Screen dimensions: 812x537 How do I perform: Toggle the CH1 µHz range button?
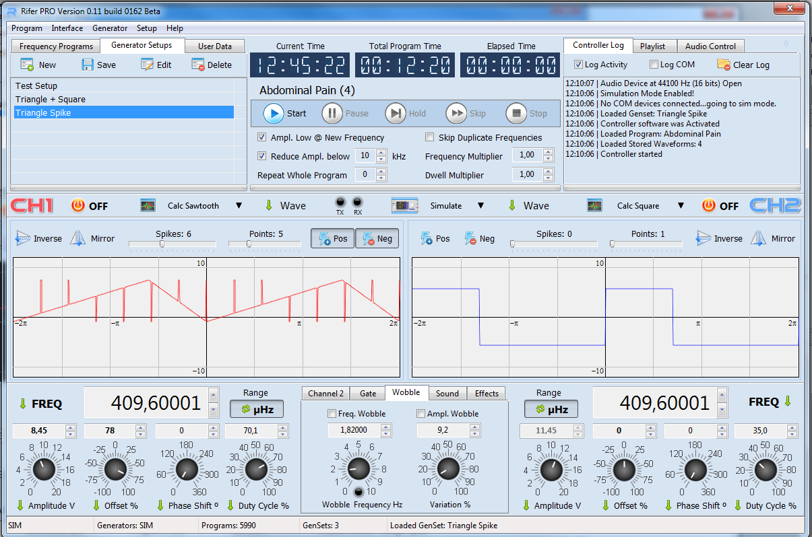pyautogui.click(x=257, y=408)
